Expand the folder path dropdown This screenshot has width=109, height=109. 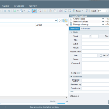click(56, 21)
